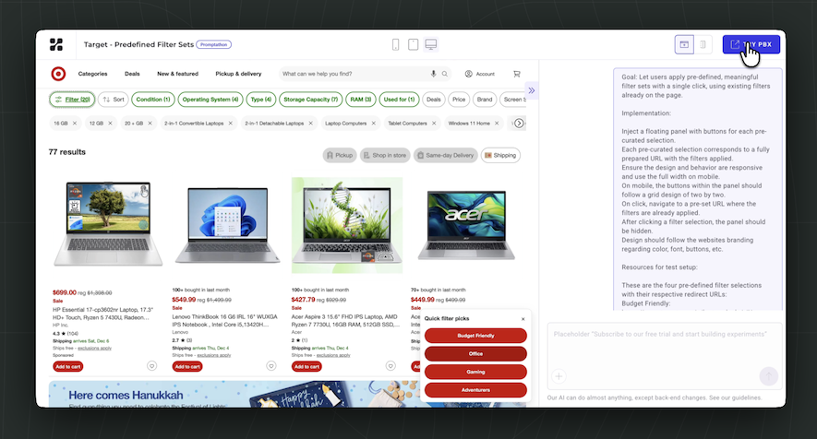Apply the Adventurers quick filter
The height and width of the screenshot is (439, 817).
(x=475, y=390)
